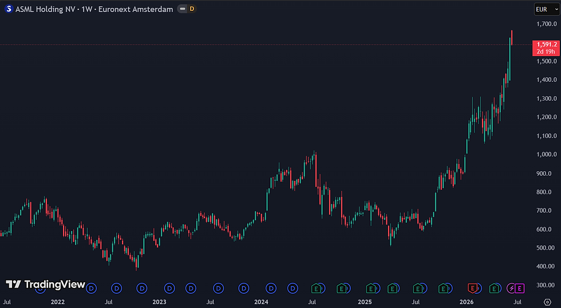This screenshot has height=308, width=561.
Task: Click the 1,000.0 price axis label
Action: [546, 155]
